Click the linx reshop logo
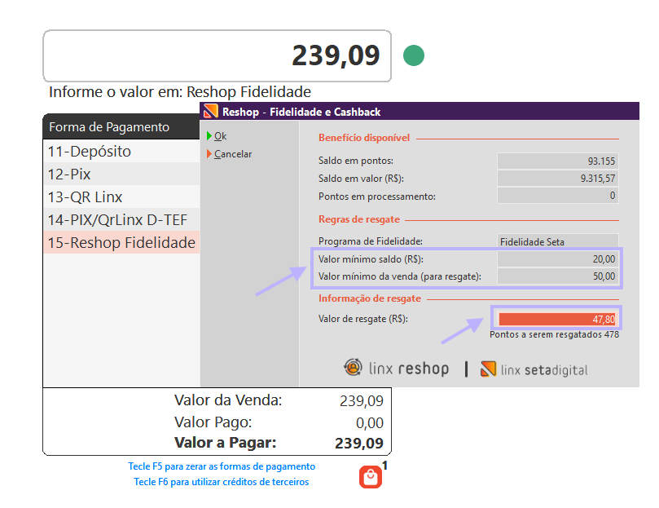This screenshot has width=659, height=508. point(396,368)
